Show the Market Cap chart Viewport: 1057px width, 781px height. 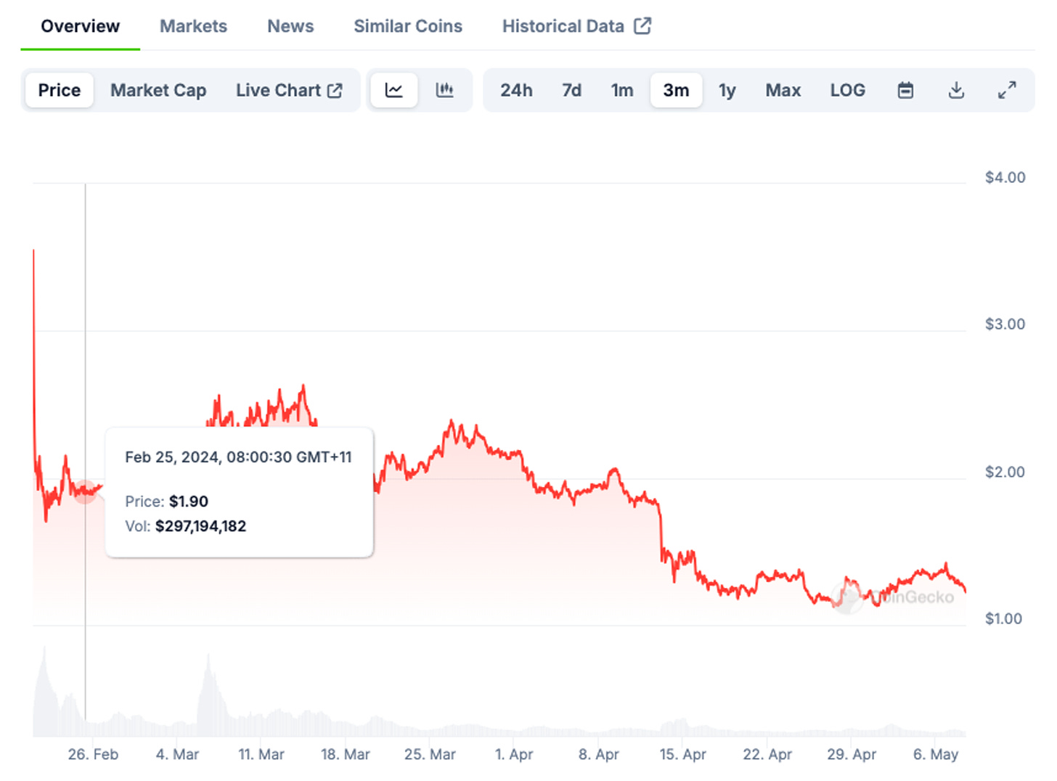(x=158, y=91)
